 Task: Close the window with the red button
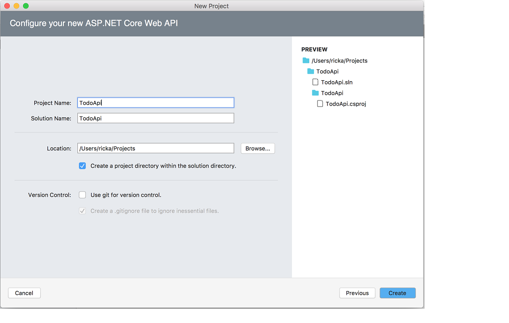click(x=7, y=6)
